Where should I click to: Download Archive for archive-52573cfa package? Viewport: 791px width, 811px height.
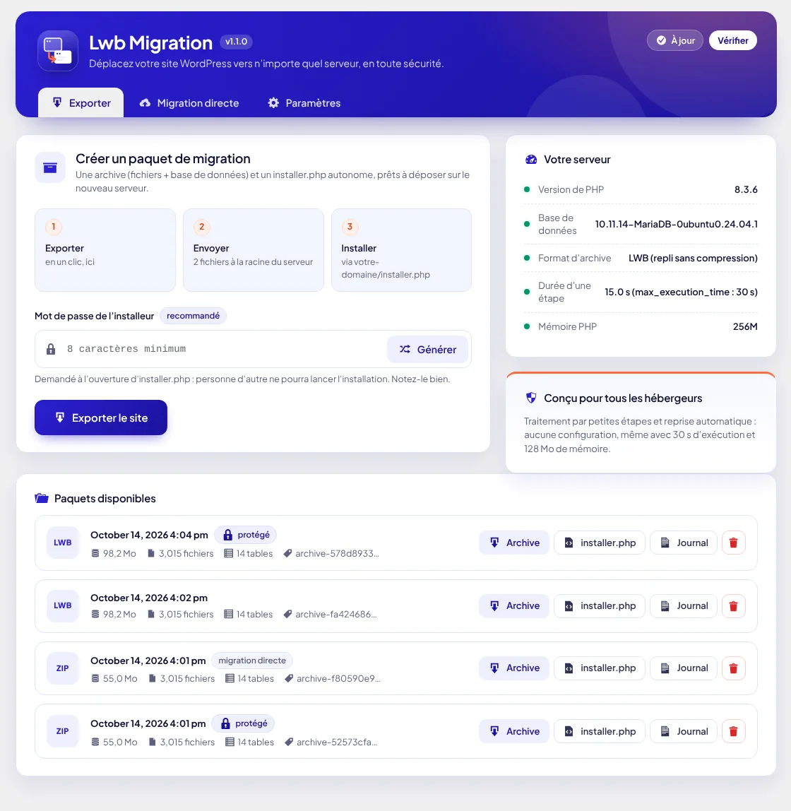tap(514, 731)
